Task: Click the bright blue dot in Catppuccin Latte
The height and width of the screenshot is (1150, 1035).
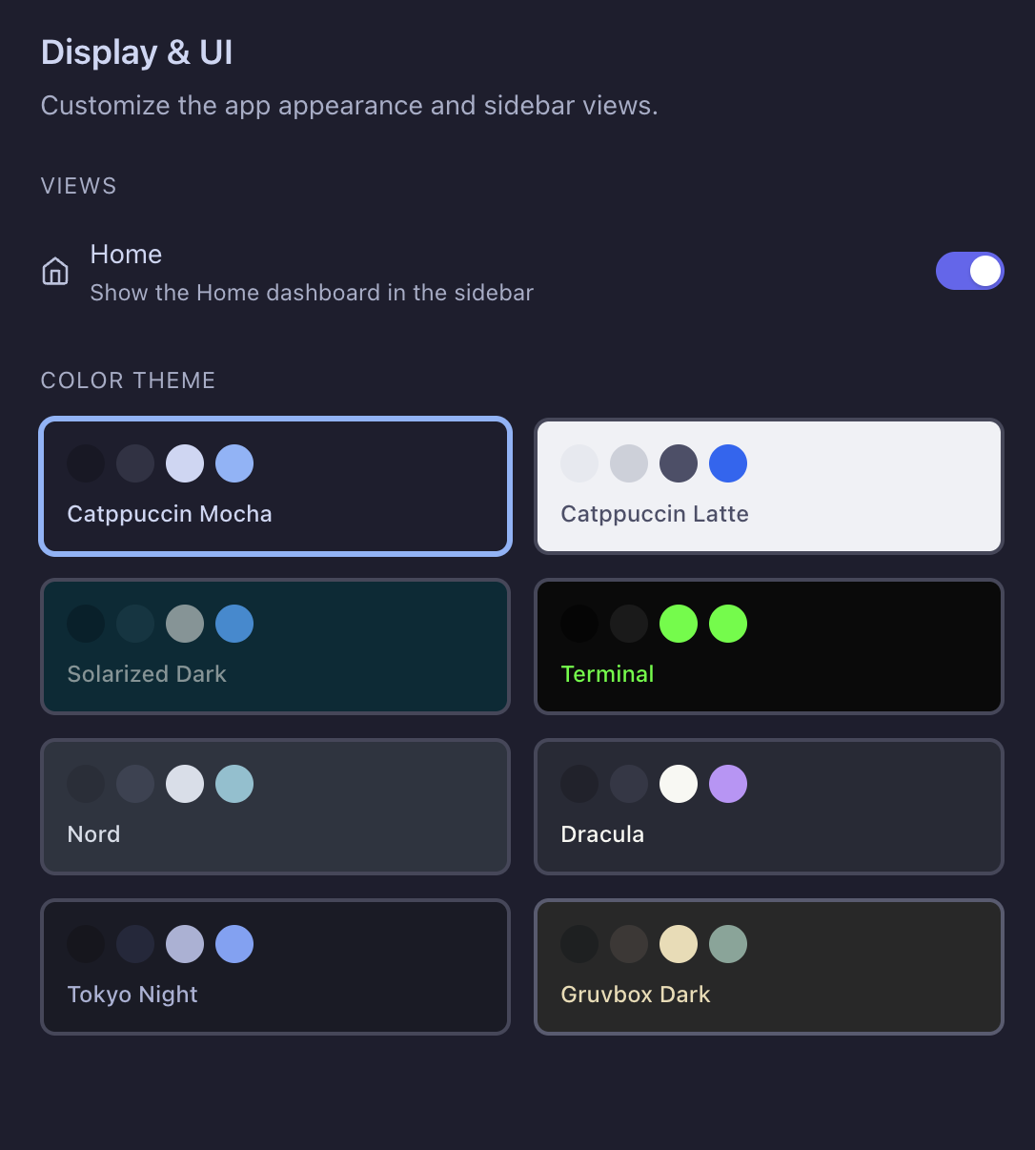Action: (x=728, y=463)
